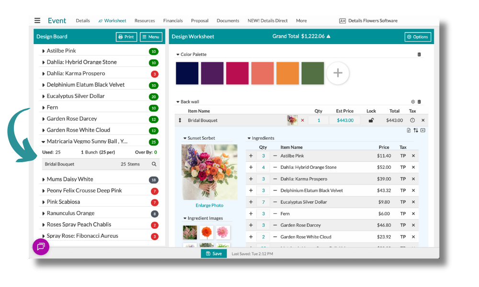479x287 pixels.
Task: Switch to the Proposal tab
Action: tap(200, 21)
